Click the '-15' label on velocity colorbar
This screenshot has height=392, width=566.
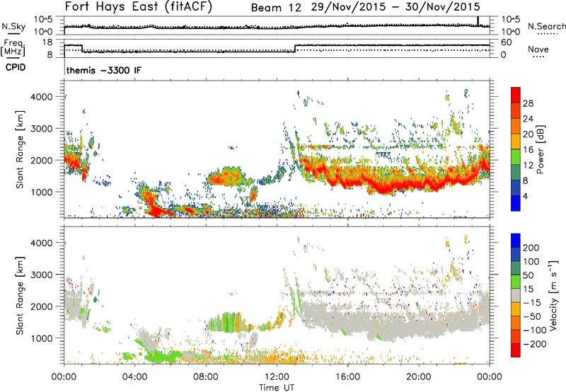[x=531, y=303]
